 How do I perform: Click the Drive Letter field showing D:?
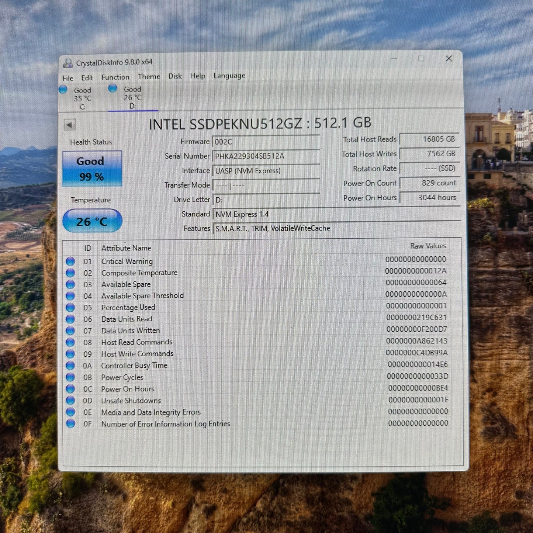266,200
